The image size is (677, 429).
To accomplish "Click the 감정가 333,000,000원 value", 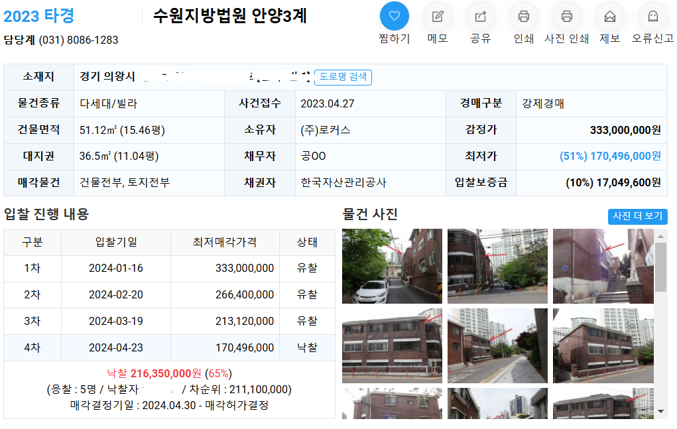I will pos(625,130).
